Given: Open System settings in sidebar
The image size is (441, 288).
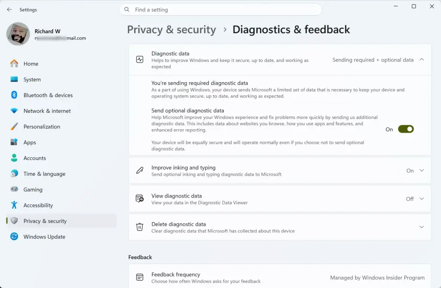Looking at the screenshot, I should pos(61,79).
